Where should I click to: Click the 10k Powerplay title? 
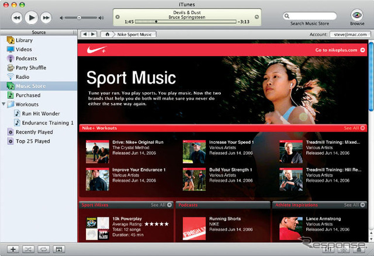tap(127, 219)
